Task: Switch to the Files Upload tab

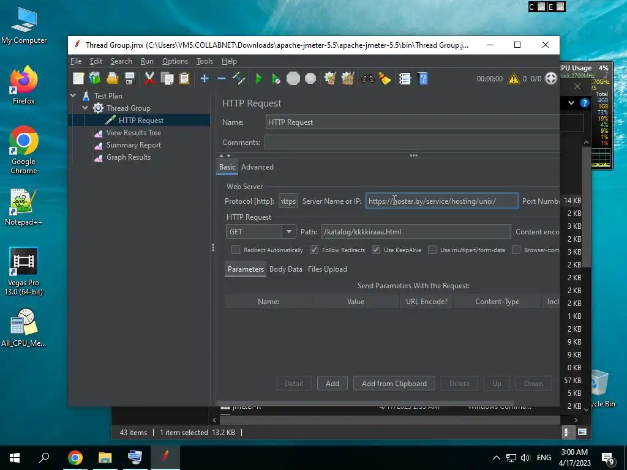Action: click(328, 269)
